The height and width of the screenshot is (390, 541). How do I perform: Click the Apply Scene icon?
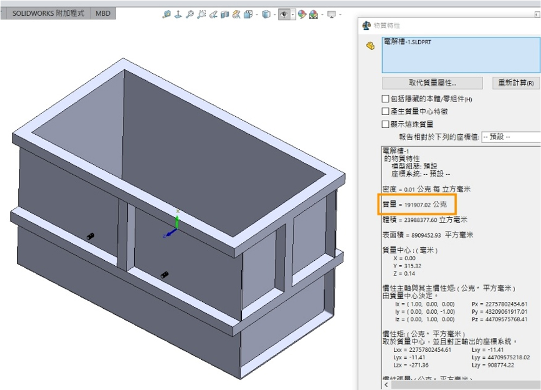coord(313,15)
